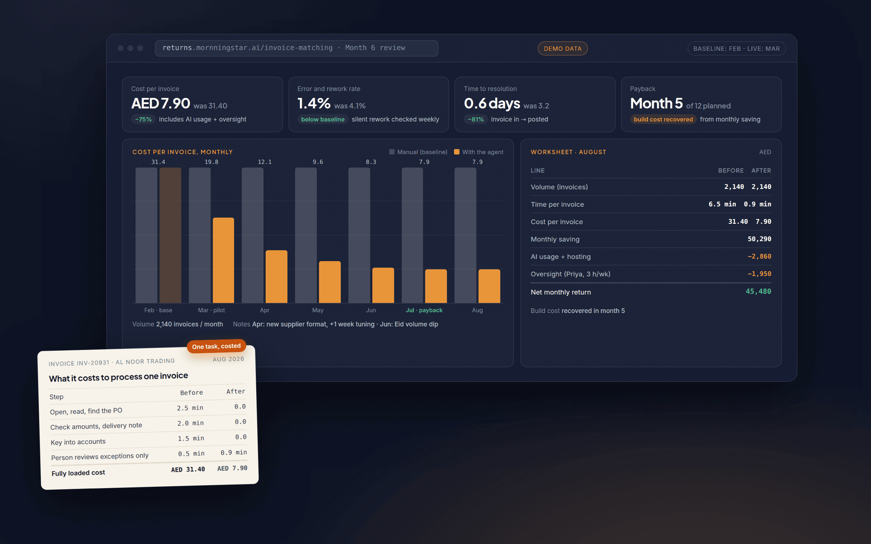The height and width of the screenshot is (544, 871).
Task: Click the BASELINE: FEB · LIVE: MAR pill
Action: point(736,49)
